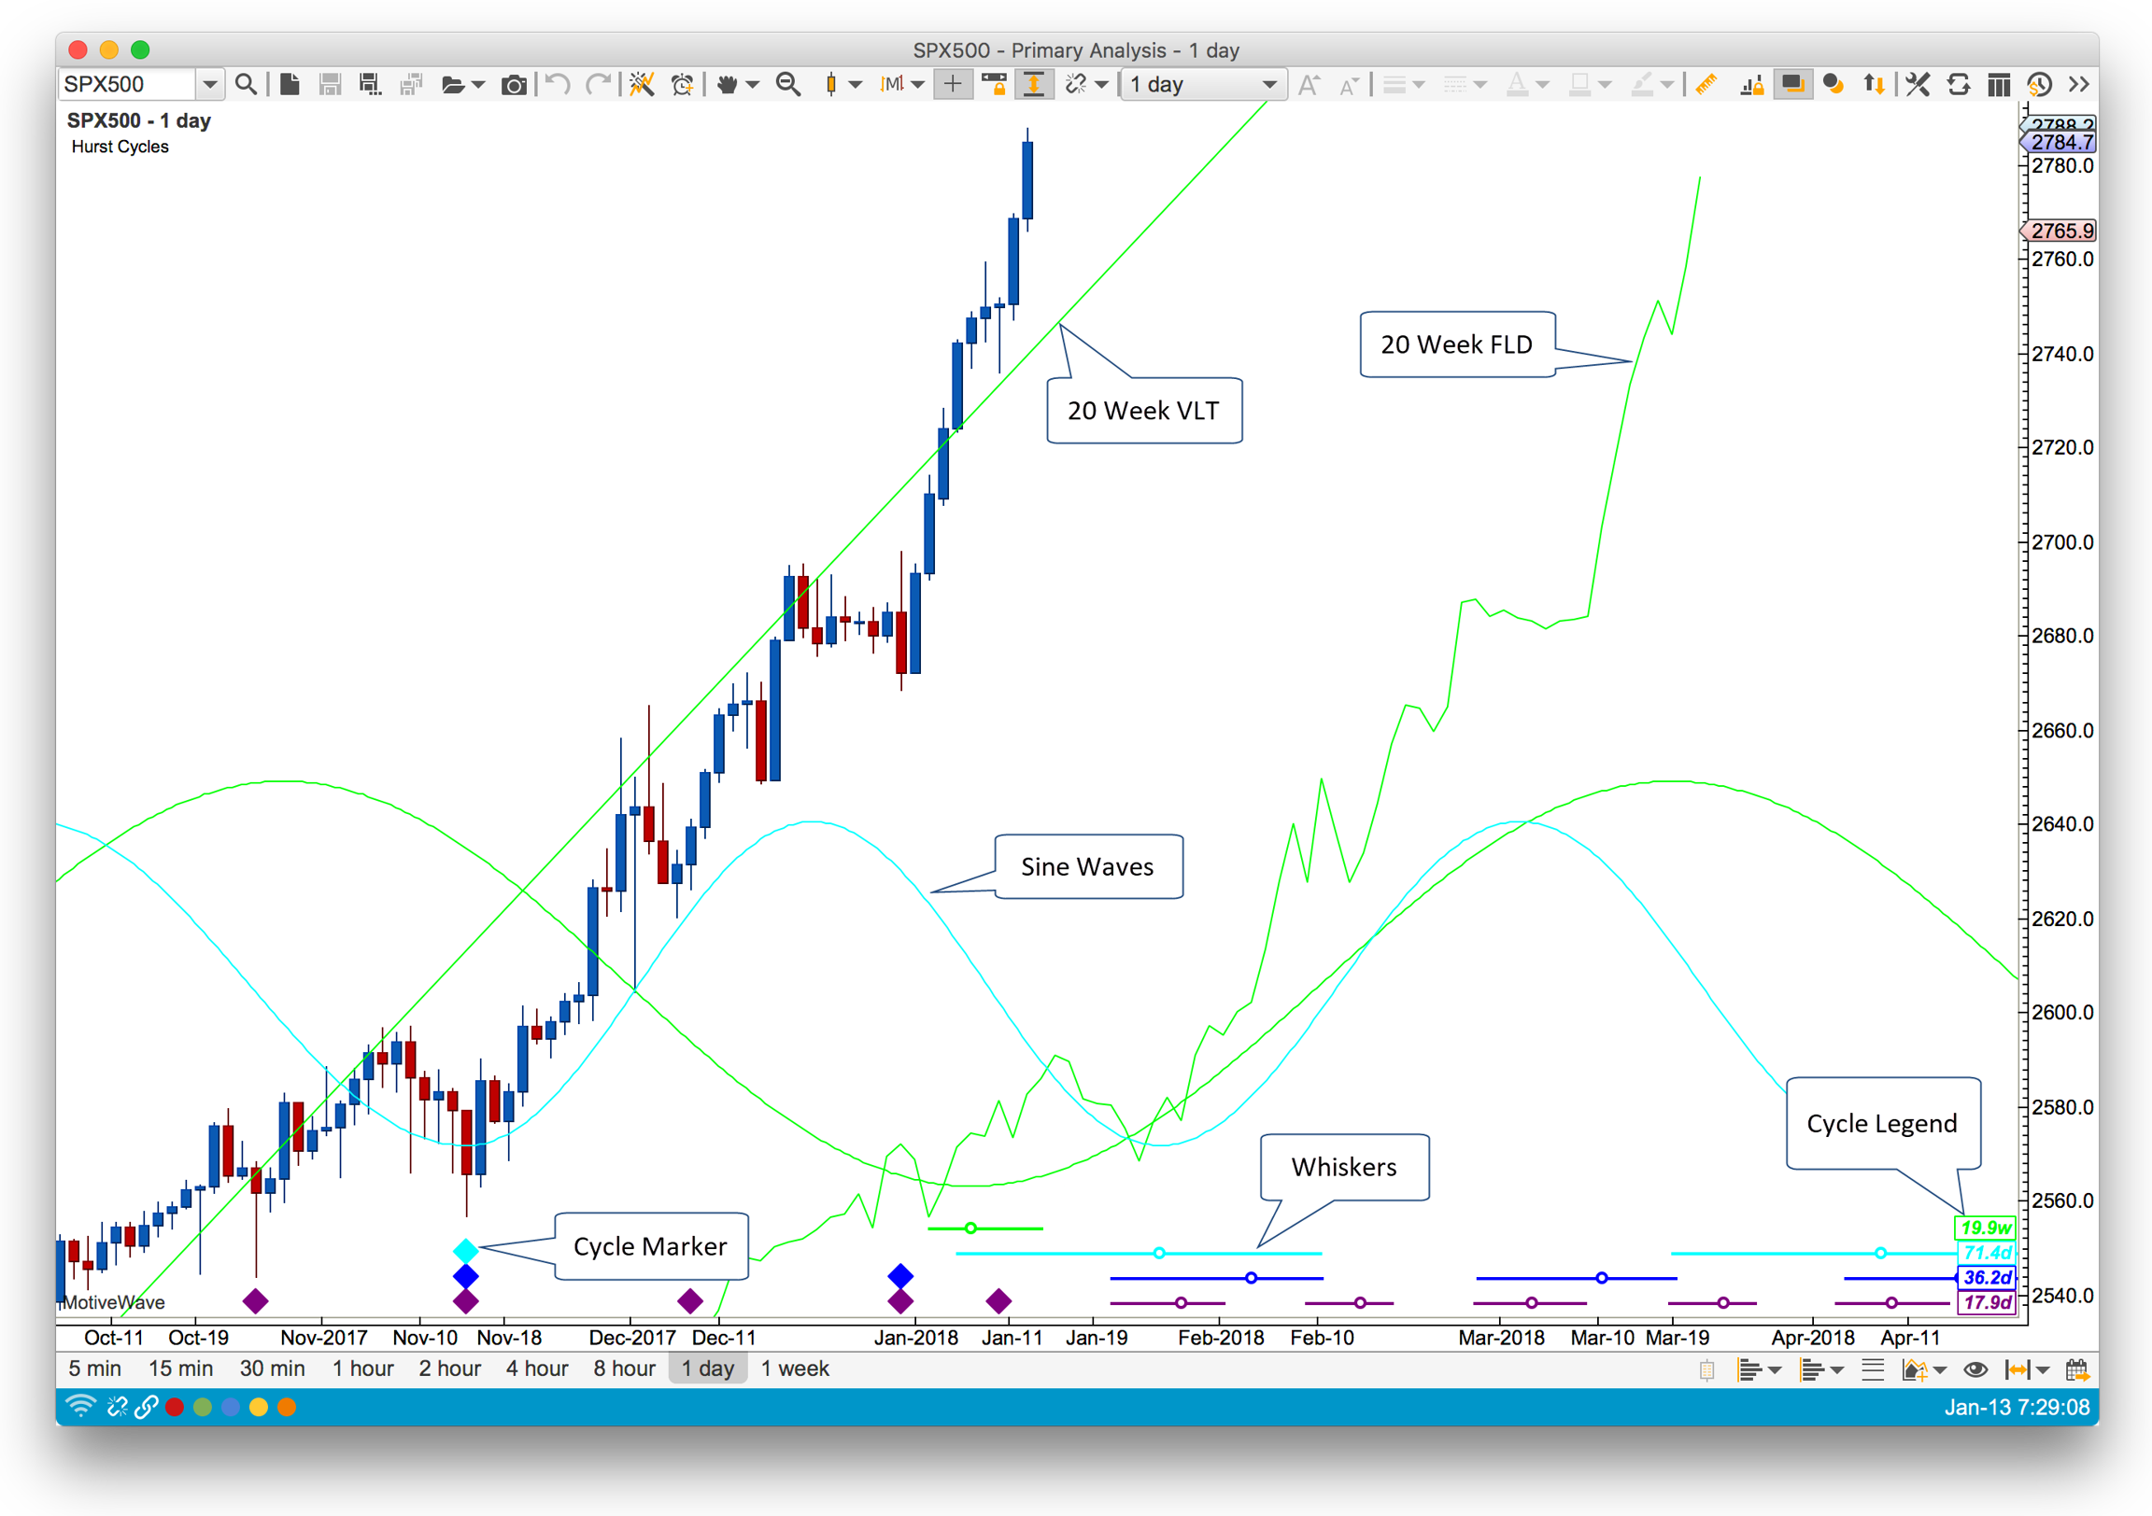2152x1516 pixels.
Task: Click the alarm clock alert icon
Action: tap(683, 85)
